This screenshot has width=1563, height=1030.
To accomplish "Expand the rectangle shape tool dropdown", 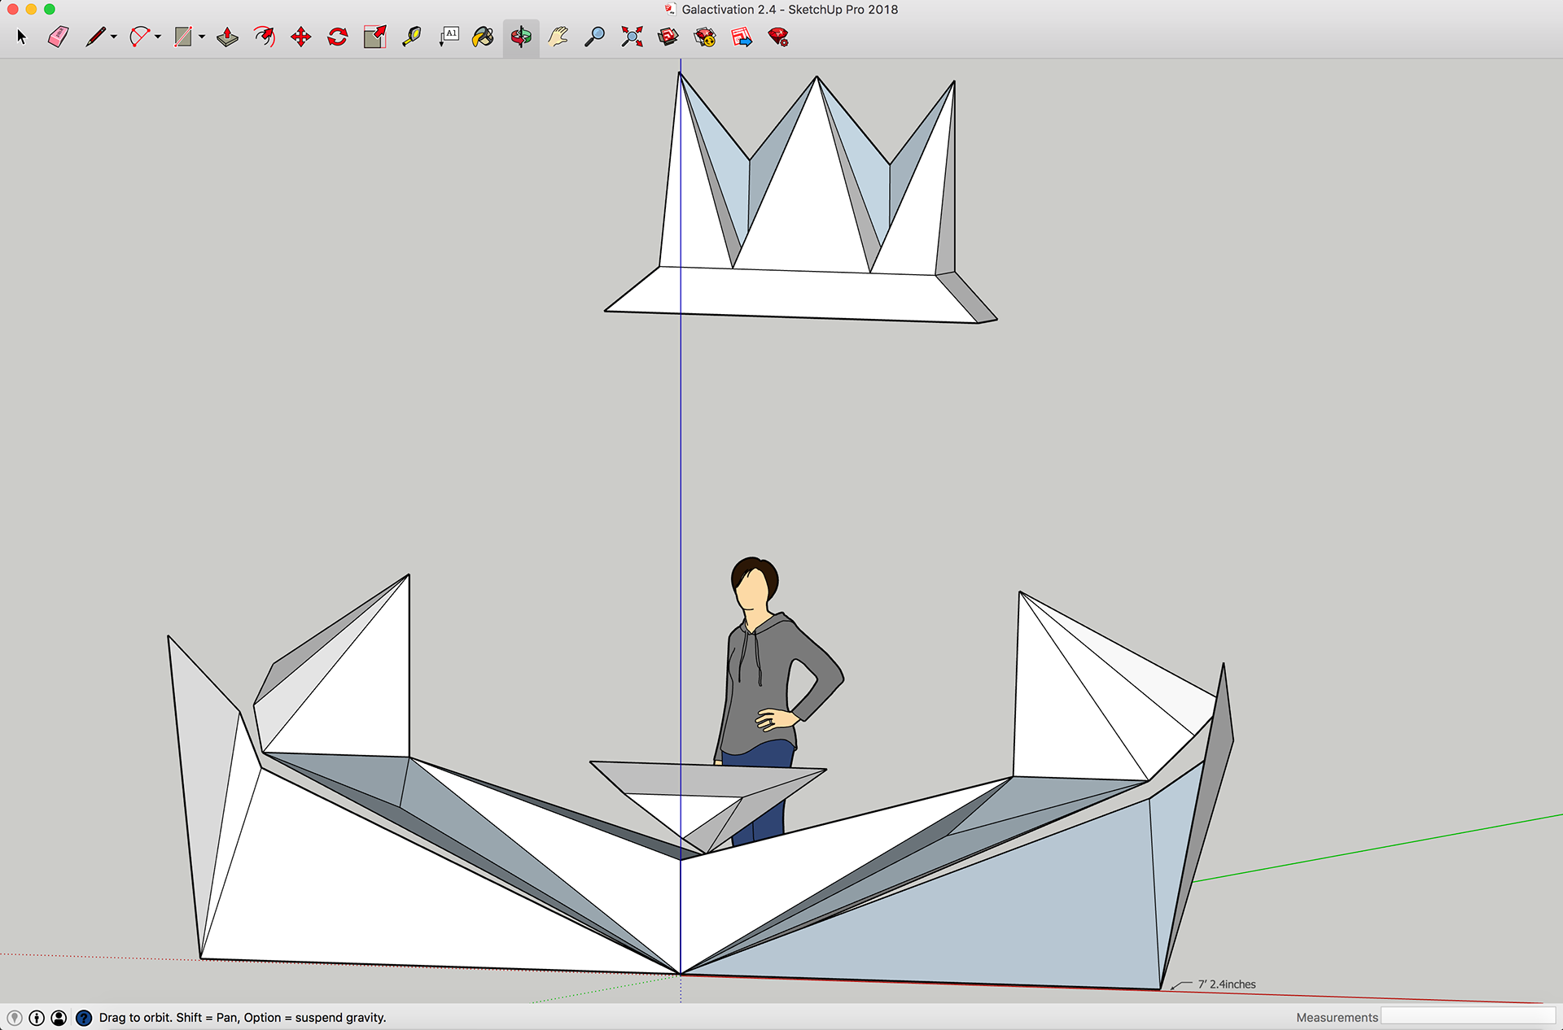I will (202, 37).
